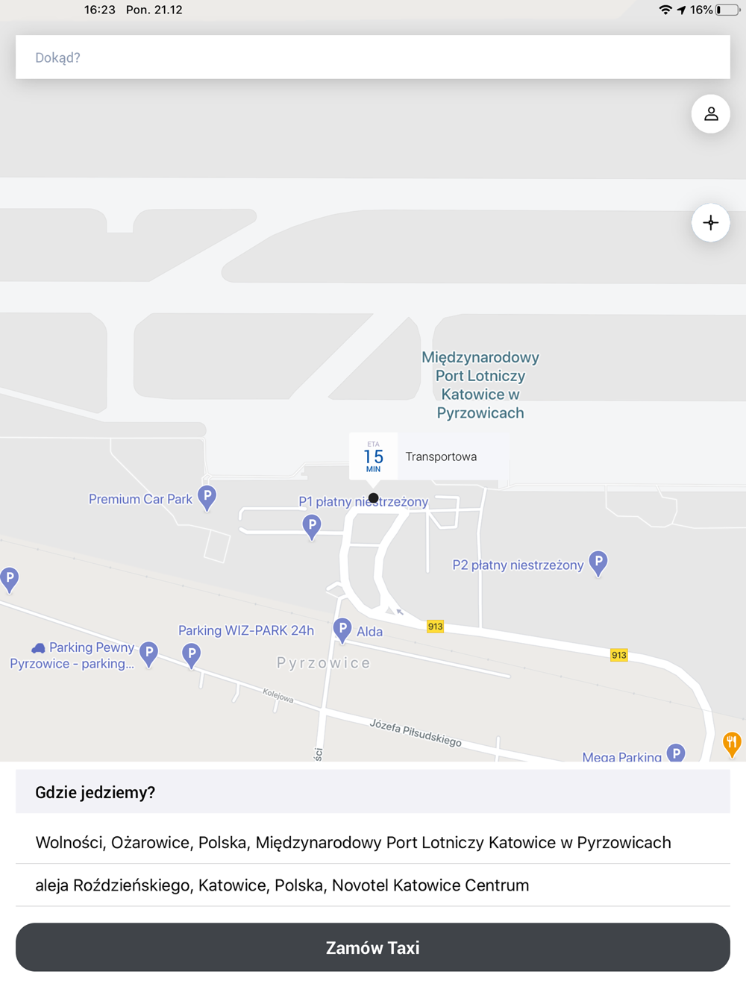Tap the black pickup location dot

pos(373,497)
